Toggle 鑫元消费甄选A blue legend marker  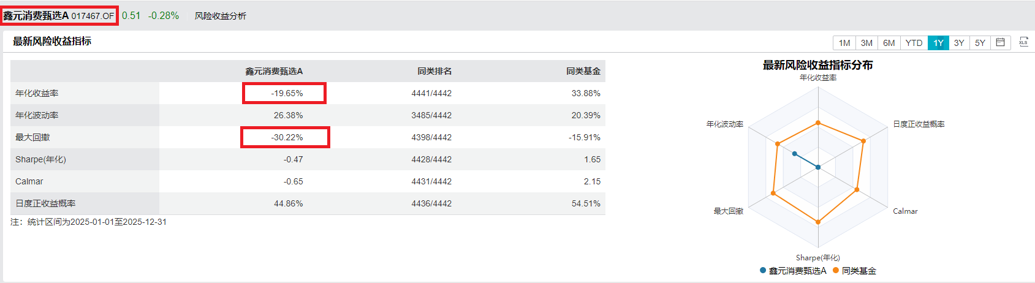click(x=763, y=270)
